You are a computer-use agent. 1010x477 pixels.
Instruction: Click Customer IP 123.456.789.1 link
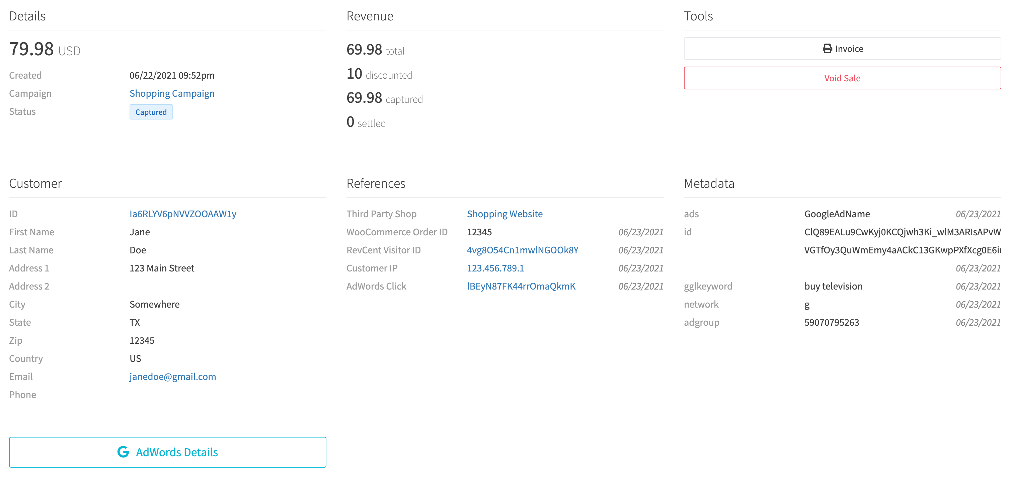coord(495,268)
